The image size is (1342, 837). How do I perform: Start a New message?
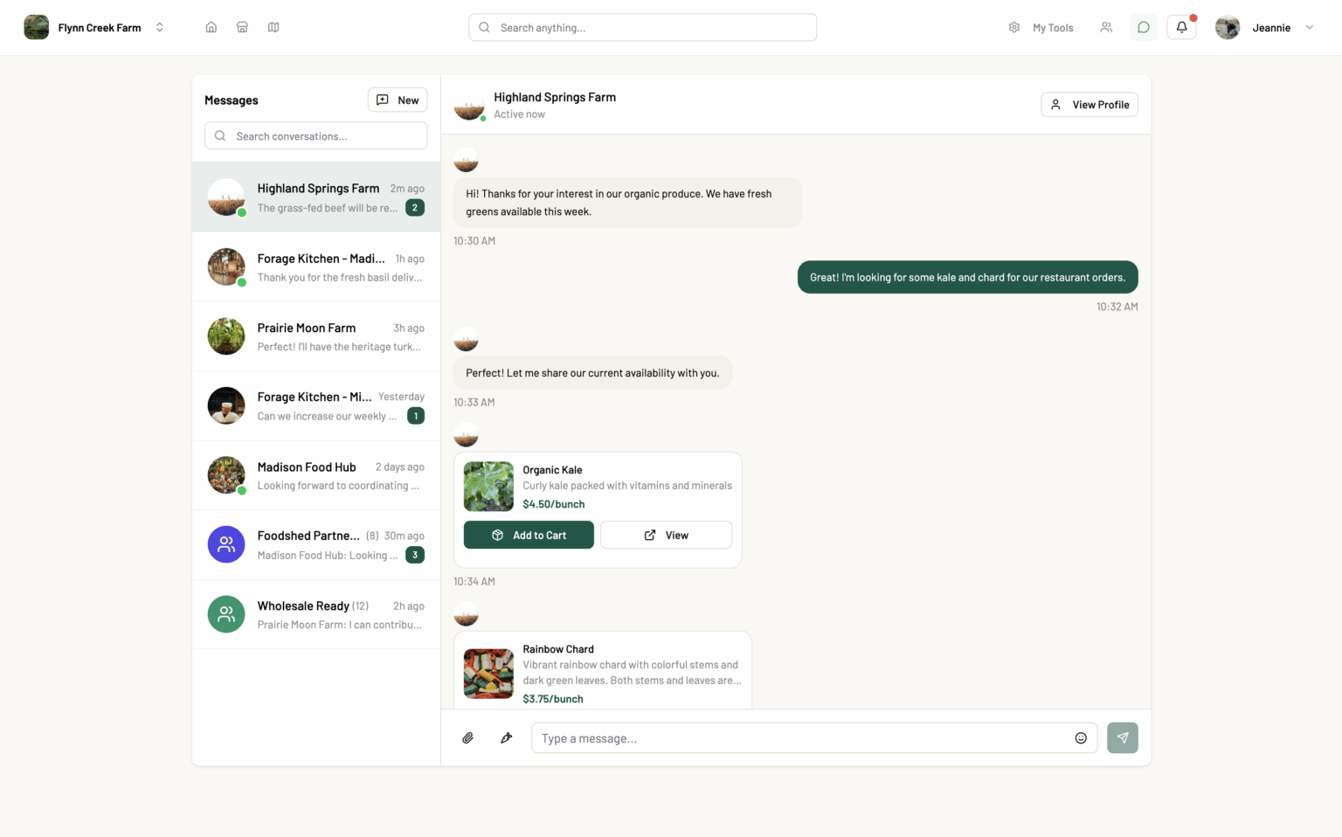click(398, 100)
